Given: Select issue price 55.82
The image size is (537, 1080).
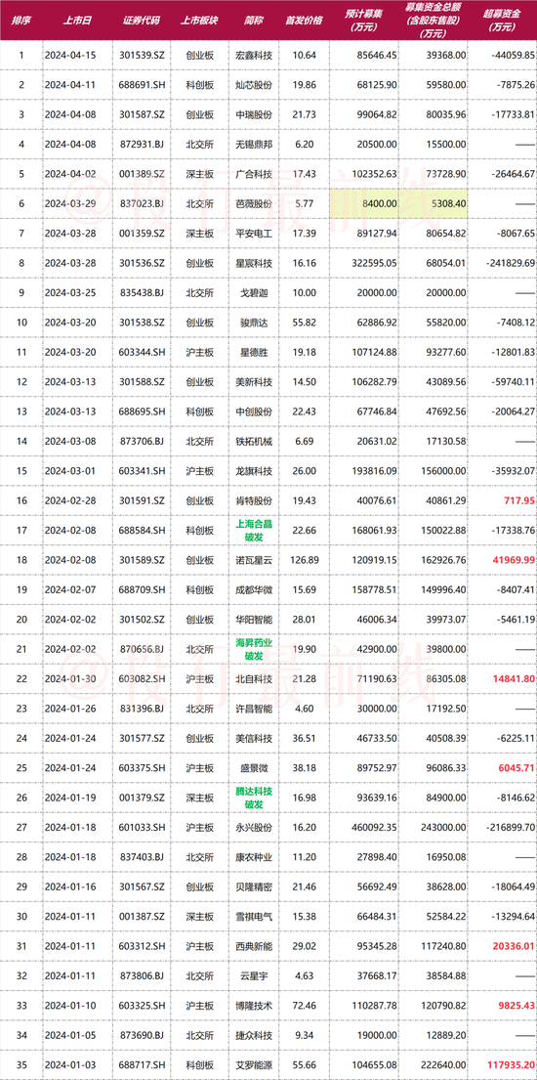Looking at the screenshot, I should [304, 322].
